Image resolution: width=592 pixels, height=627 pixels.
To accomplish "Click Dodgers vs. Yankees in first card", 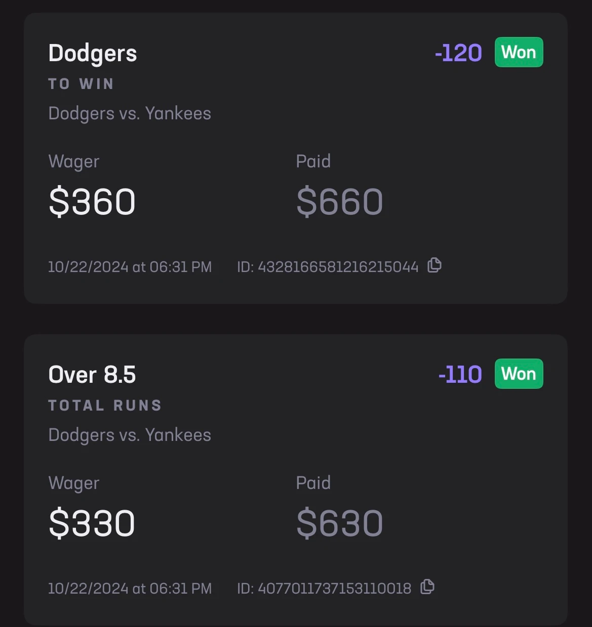I will pyautogui.click(x=130, y=114).
